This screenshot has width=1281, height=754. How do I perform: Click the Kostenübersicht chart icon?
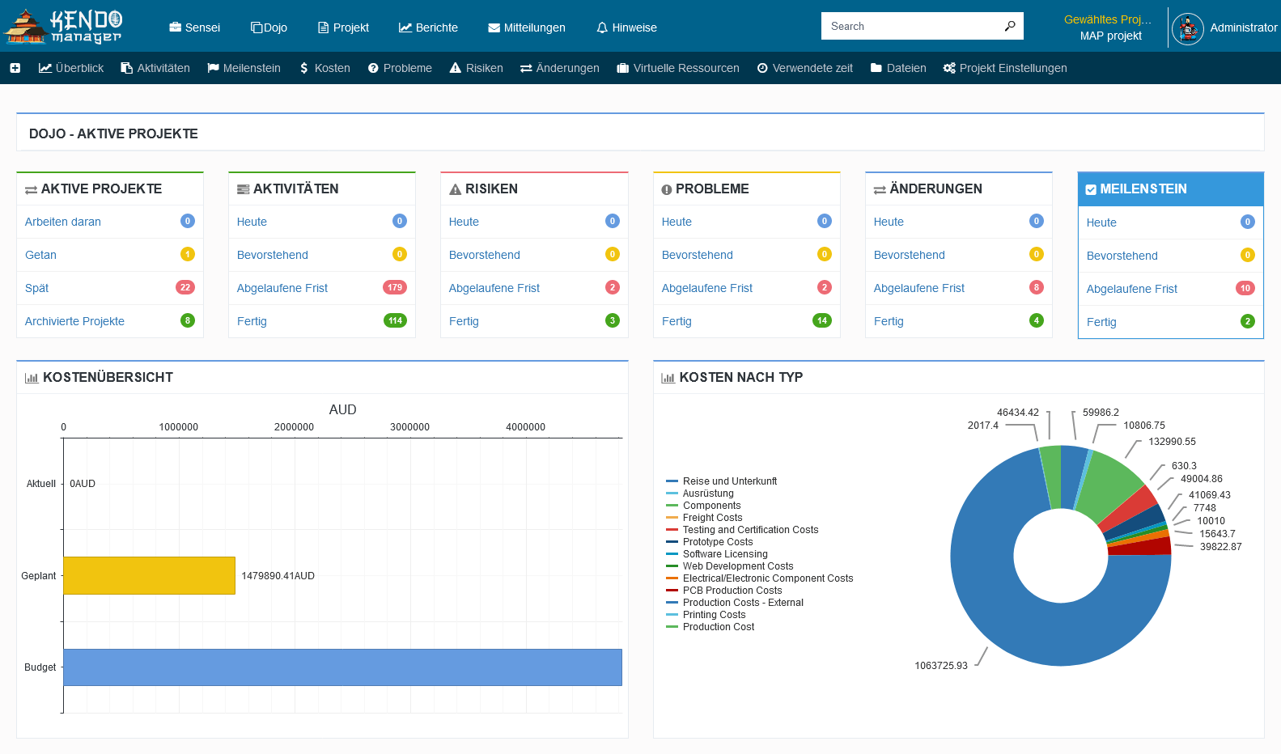pos(32,378)
